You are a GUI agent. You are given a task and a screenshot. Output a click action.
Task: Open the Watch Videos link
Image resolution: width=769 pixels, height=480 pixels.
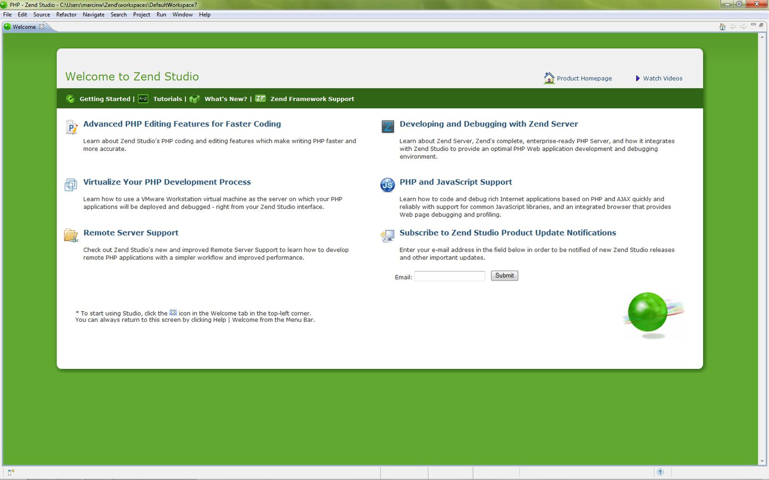[662, 79]
